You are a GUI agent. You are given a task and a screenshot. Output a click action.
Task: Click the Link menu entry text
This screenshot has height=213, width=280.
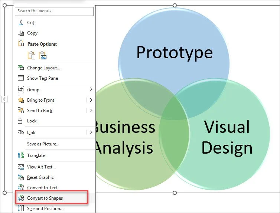tap(31, 132)
